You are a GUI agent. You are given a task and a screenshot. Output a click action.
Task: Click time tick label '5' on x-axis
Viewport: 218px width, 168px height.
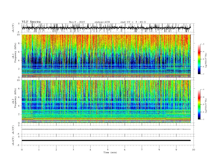(108, 150)
